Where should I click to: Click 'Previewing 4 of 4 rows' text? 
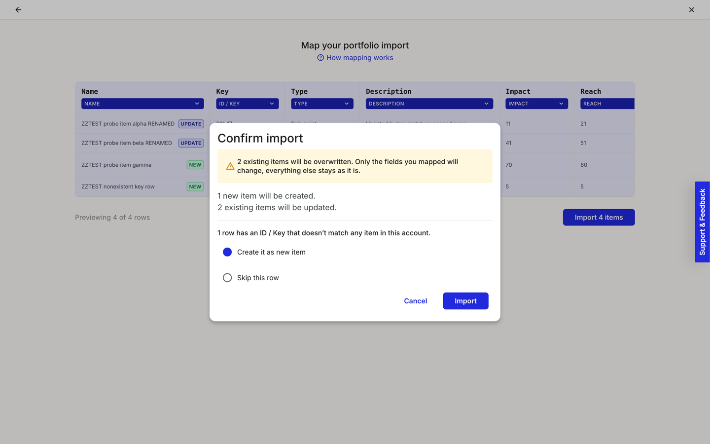[x=112, y=218]
